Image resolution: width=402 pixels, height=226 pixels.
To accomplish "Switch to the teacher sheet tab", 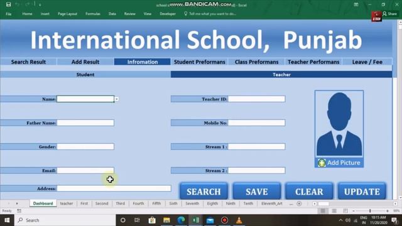I will [67, 203].
